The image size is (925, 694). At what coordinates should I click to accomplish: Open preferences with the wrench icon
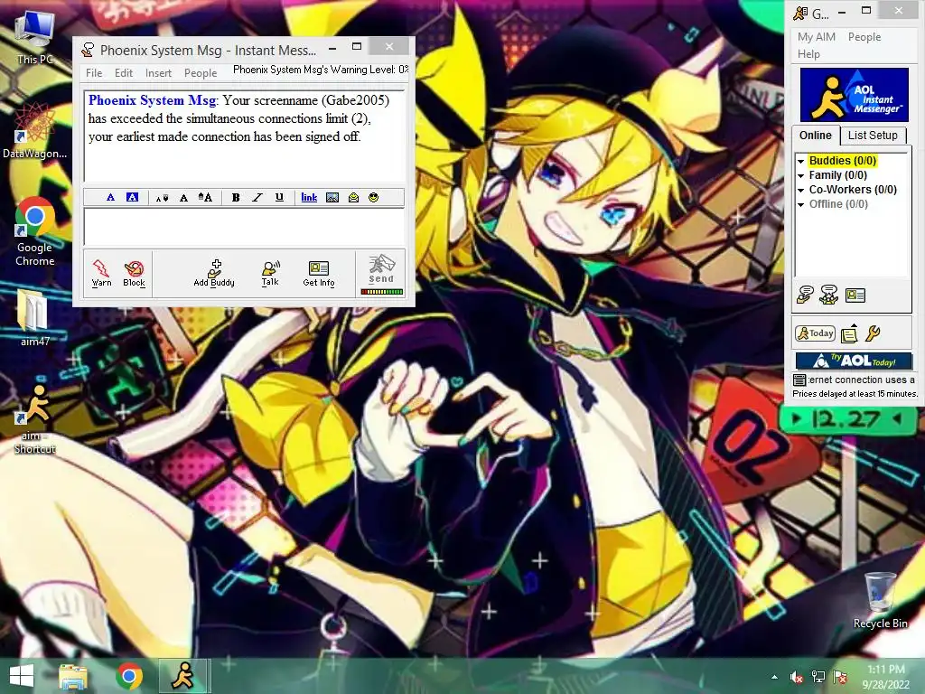click(x=873, y=333)
